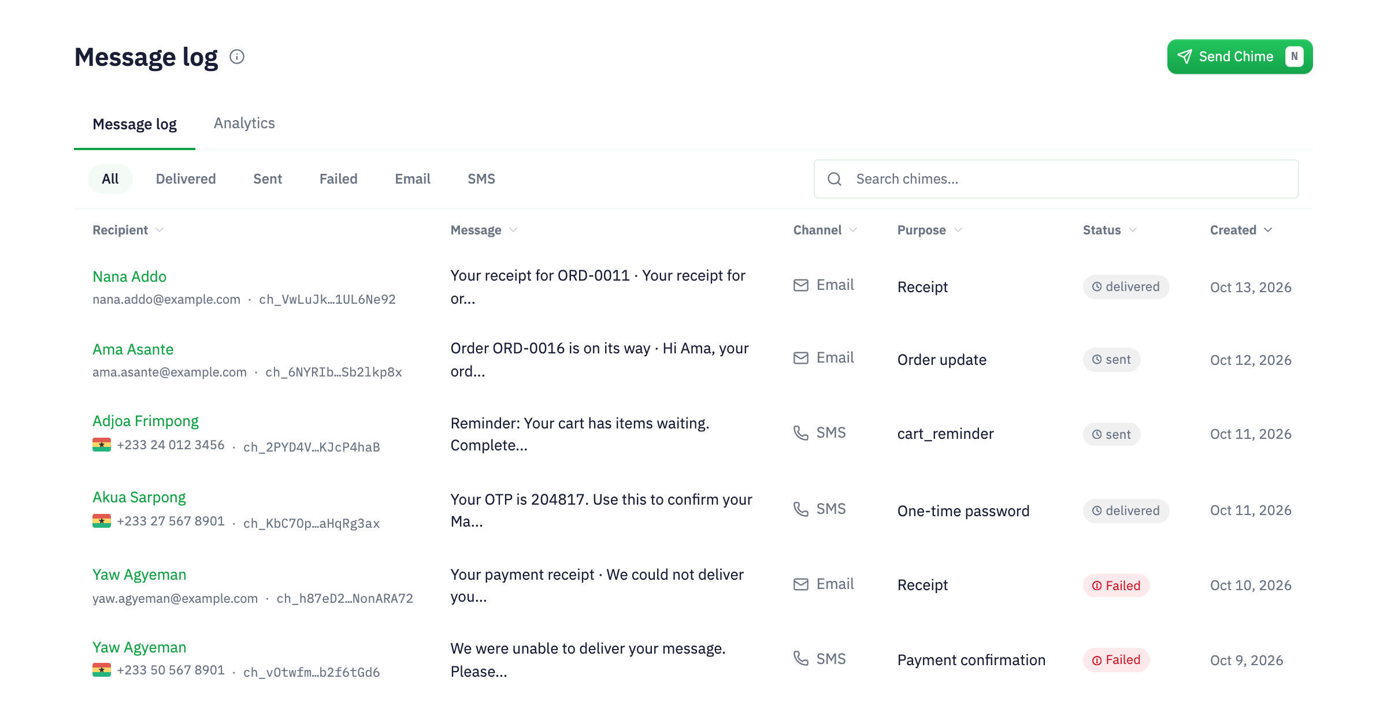
Task: Click the phone icon in Adjoa Frimpong row
Action: click(801, 433)
